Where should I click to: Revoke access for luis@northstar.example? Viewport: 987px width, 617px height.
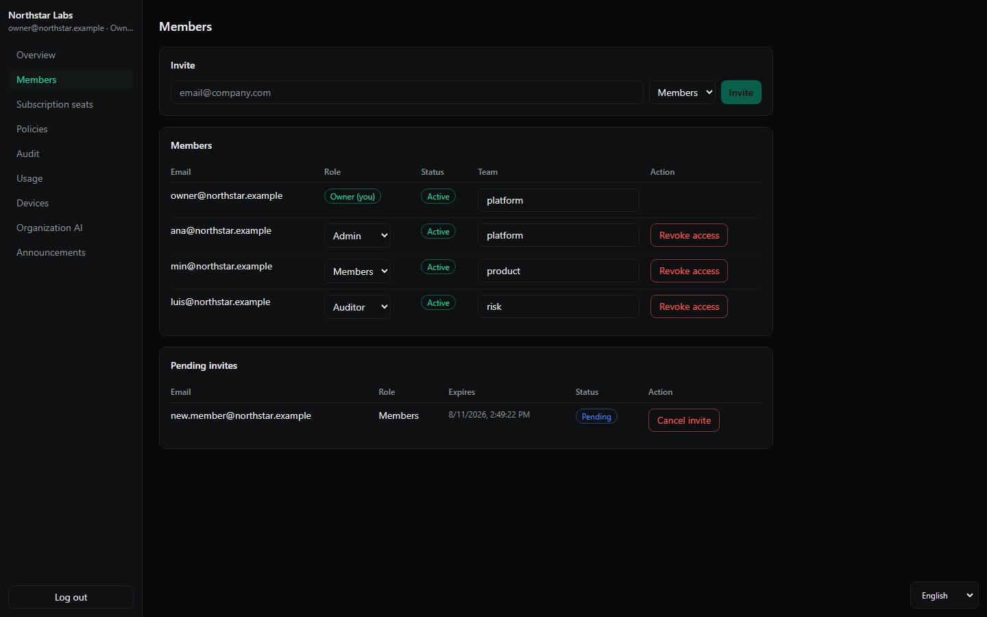(689, 306)
